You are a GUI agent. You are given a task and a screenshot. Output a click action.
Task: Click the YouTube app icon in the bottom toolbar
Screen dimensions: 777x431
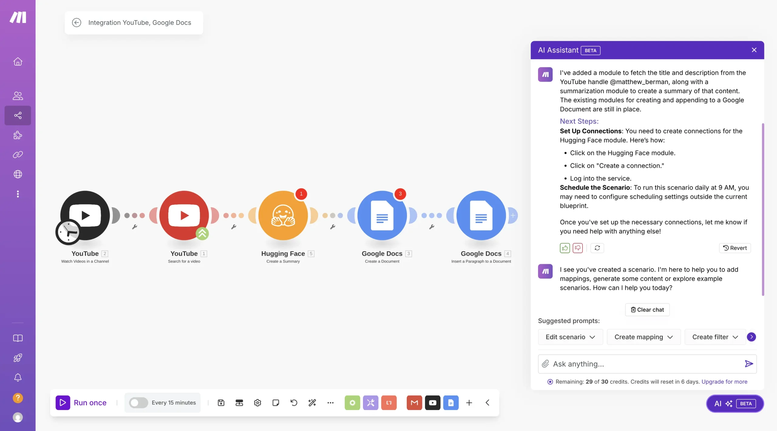(x=432, y=402)
